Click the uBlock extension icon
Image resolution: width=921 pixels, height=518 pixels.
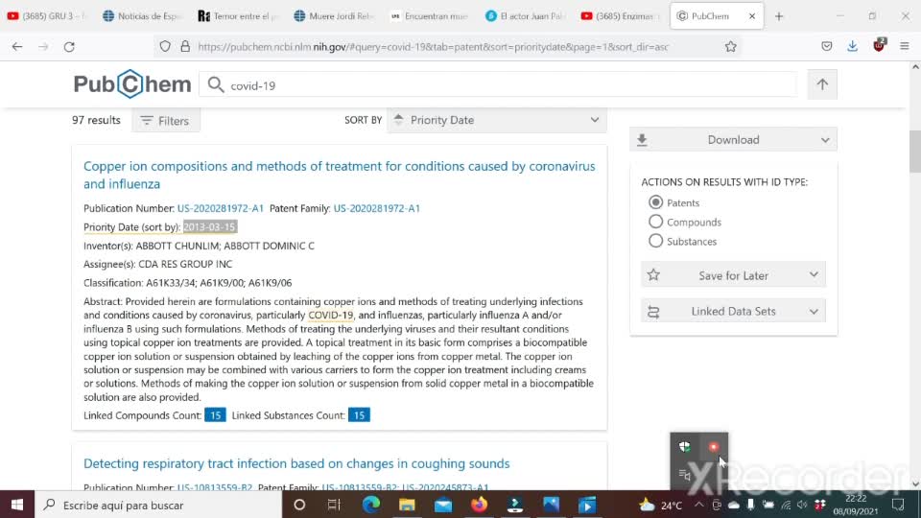pos(879,46)
